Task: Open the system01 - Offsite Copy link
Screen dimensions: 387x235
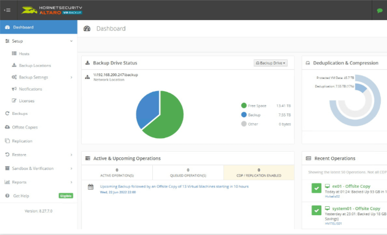Action: pyautogui.click(x=356, y=209)
